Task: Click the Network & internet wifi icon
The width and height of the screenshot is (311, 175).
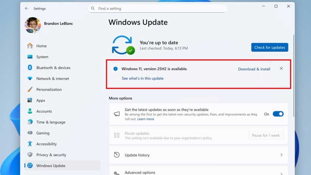Action: [x=30, y=79]
